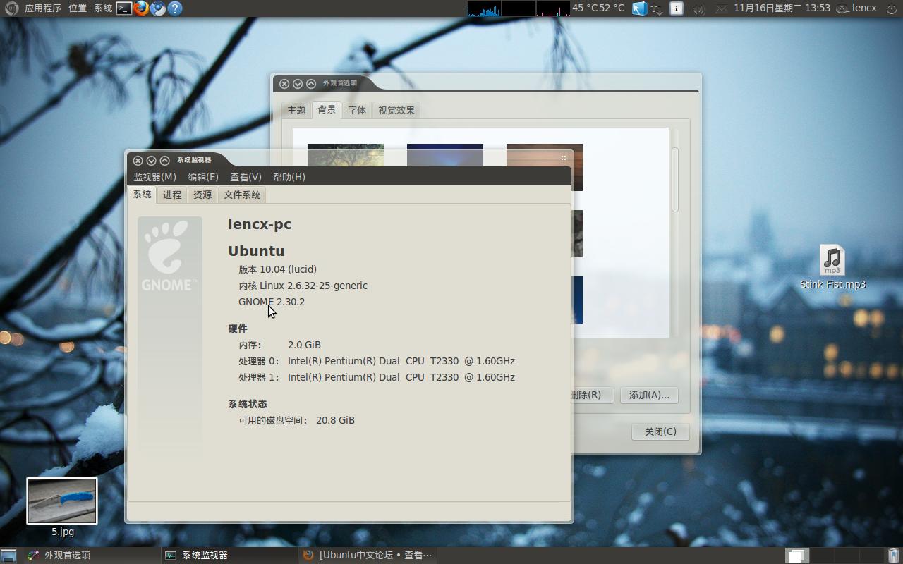Open the volume control speaker icon

click(x=698, y=8)
